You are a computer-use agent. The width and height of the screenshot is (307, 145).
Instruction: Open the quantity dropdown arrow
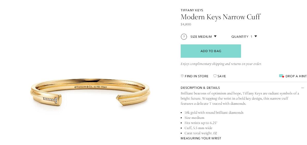pos(256,36)
